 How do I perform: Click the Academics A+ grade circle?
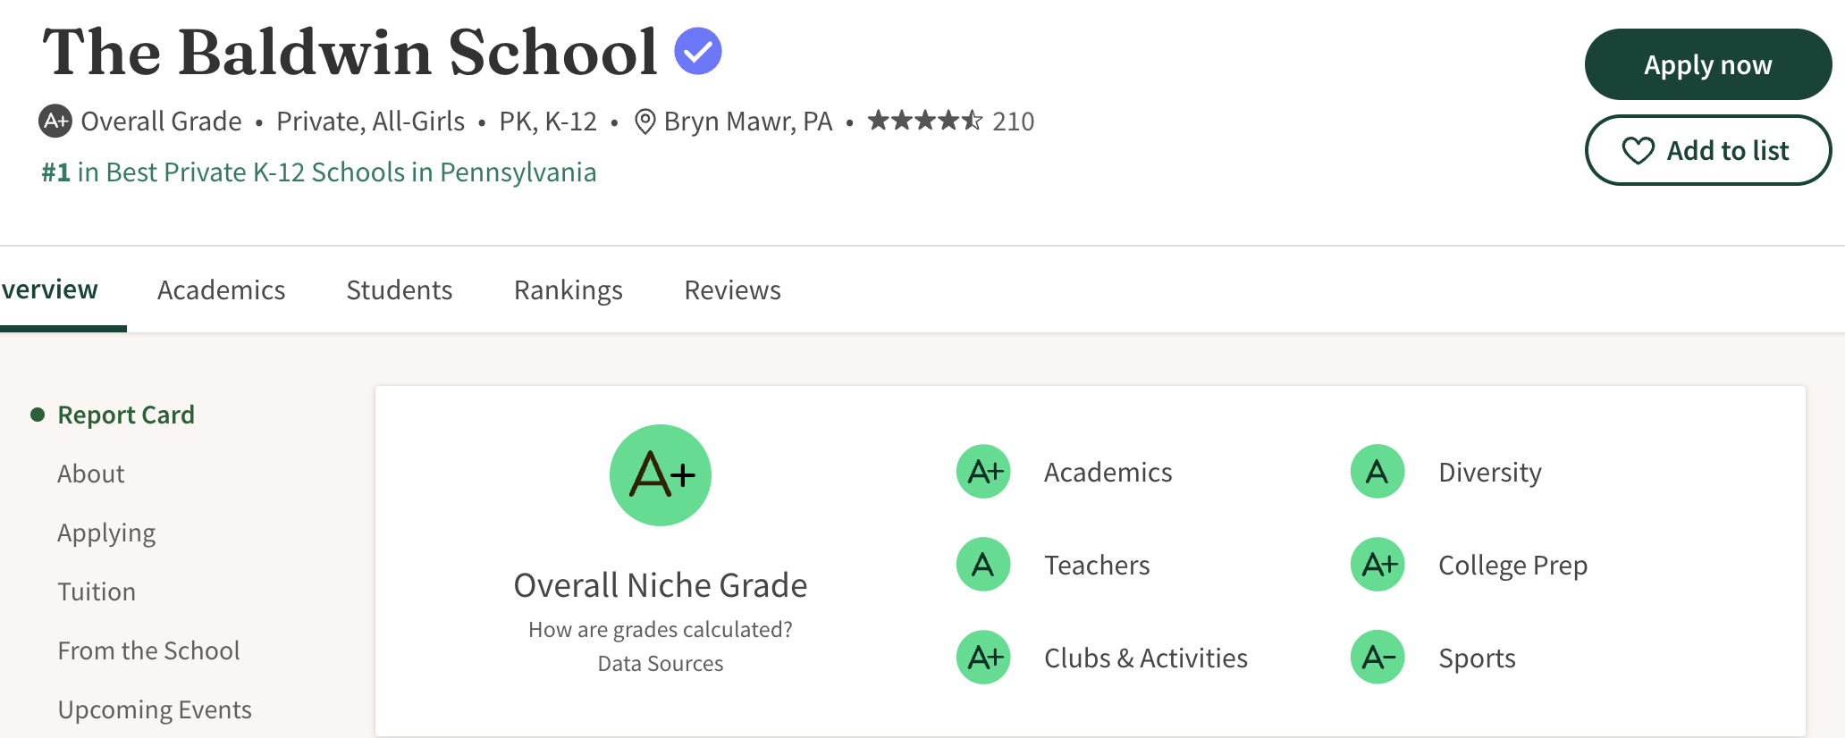pos(983,472)
